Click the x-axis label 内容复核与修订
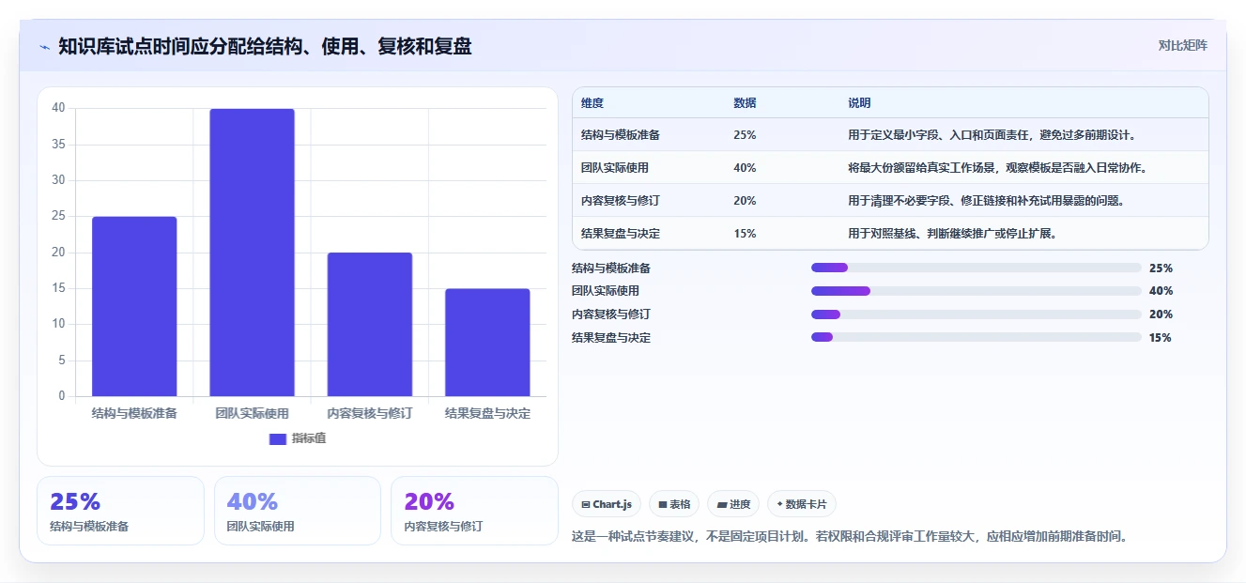Image resolution: width=1246 pixels, height=583 pixels. (370, 413)
